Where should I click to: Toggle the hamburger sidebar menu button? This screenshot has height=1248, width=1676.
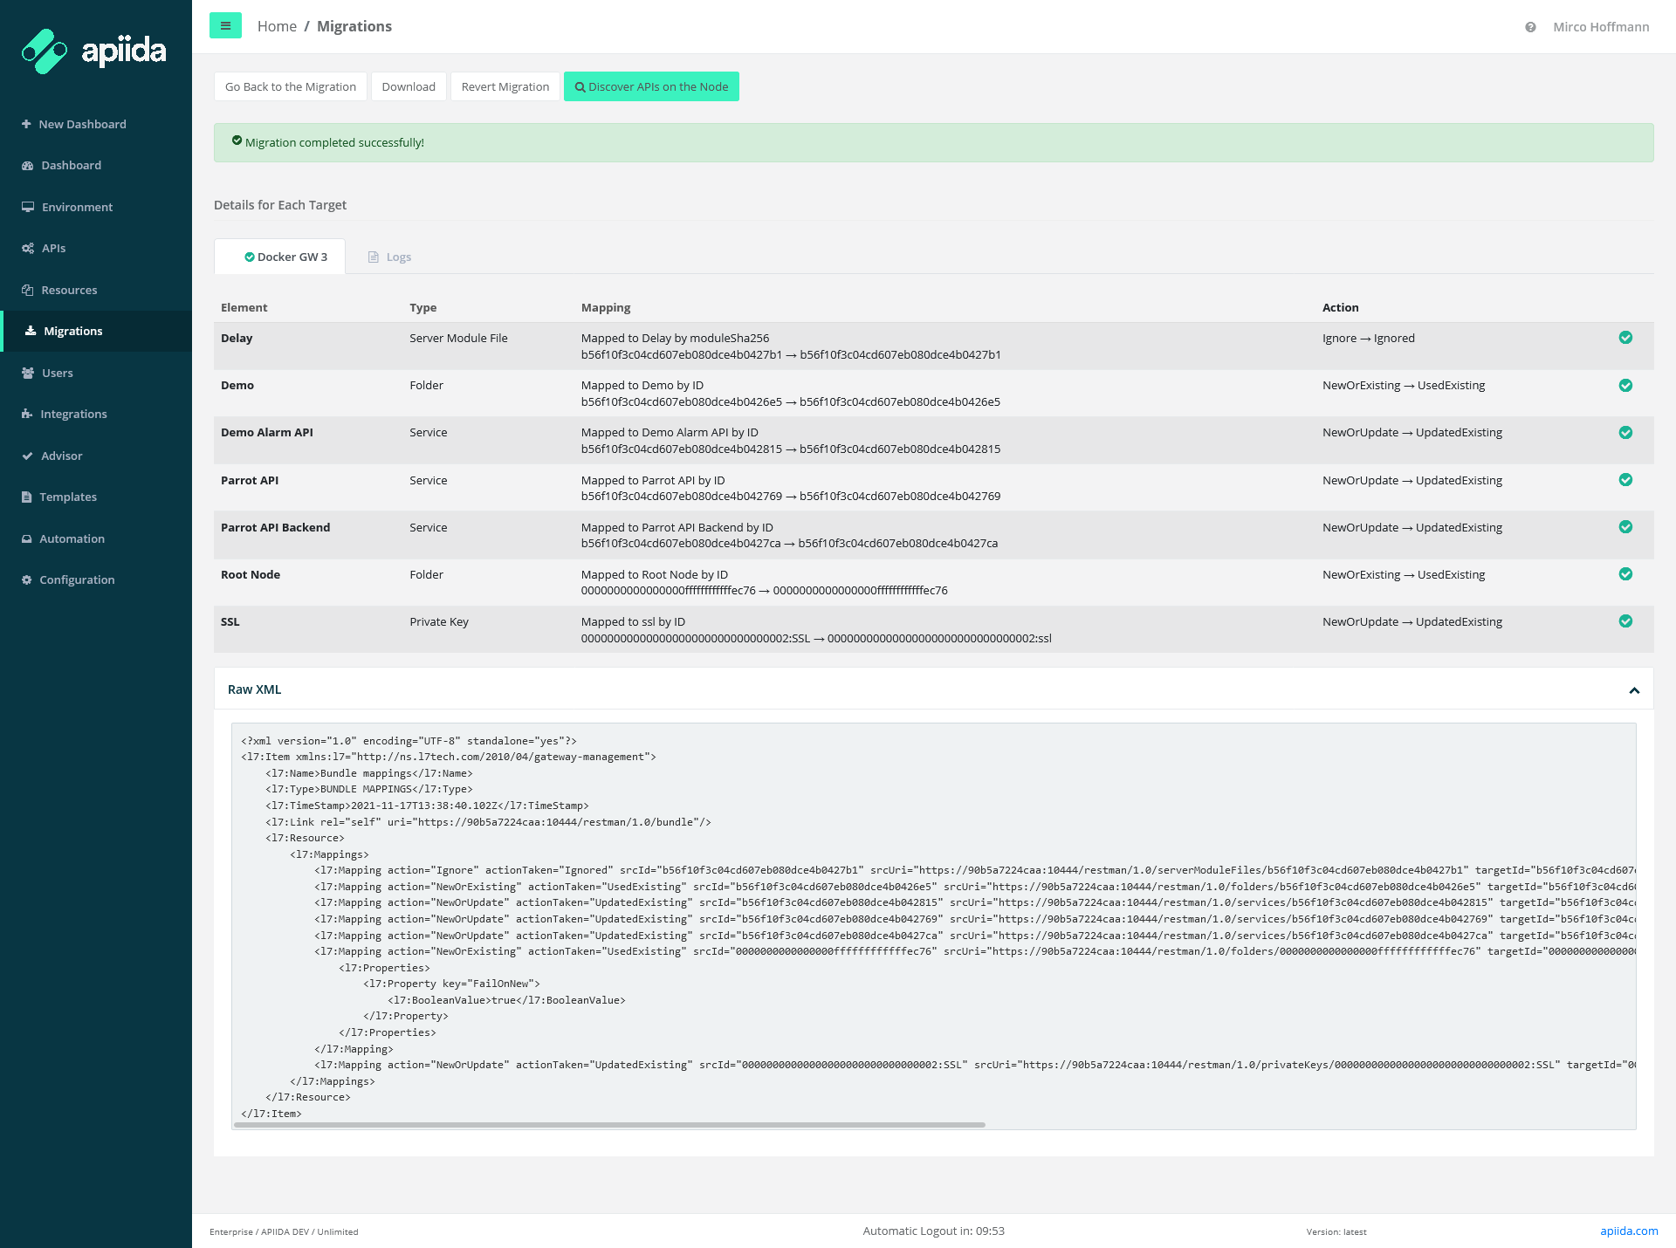point(225,26)
